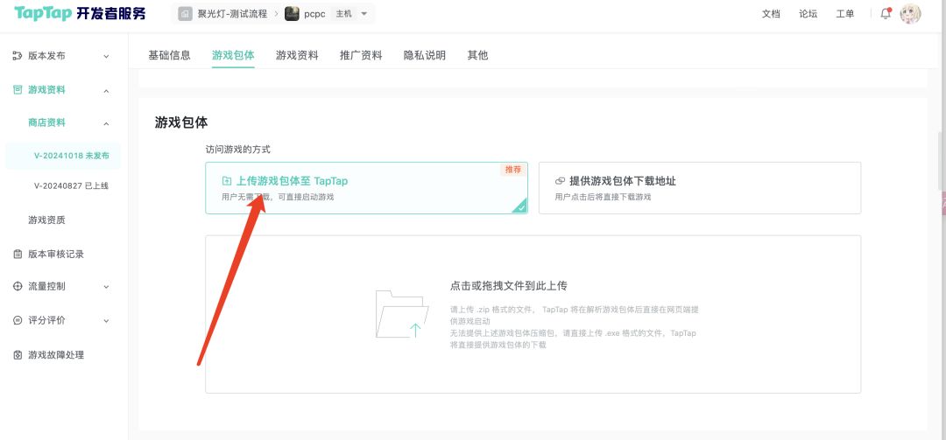Click the 流量控制 sidebar icon
946x440 pixels.
(x=18, y=286)
